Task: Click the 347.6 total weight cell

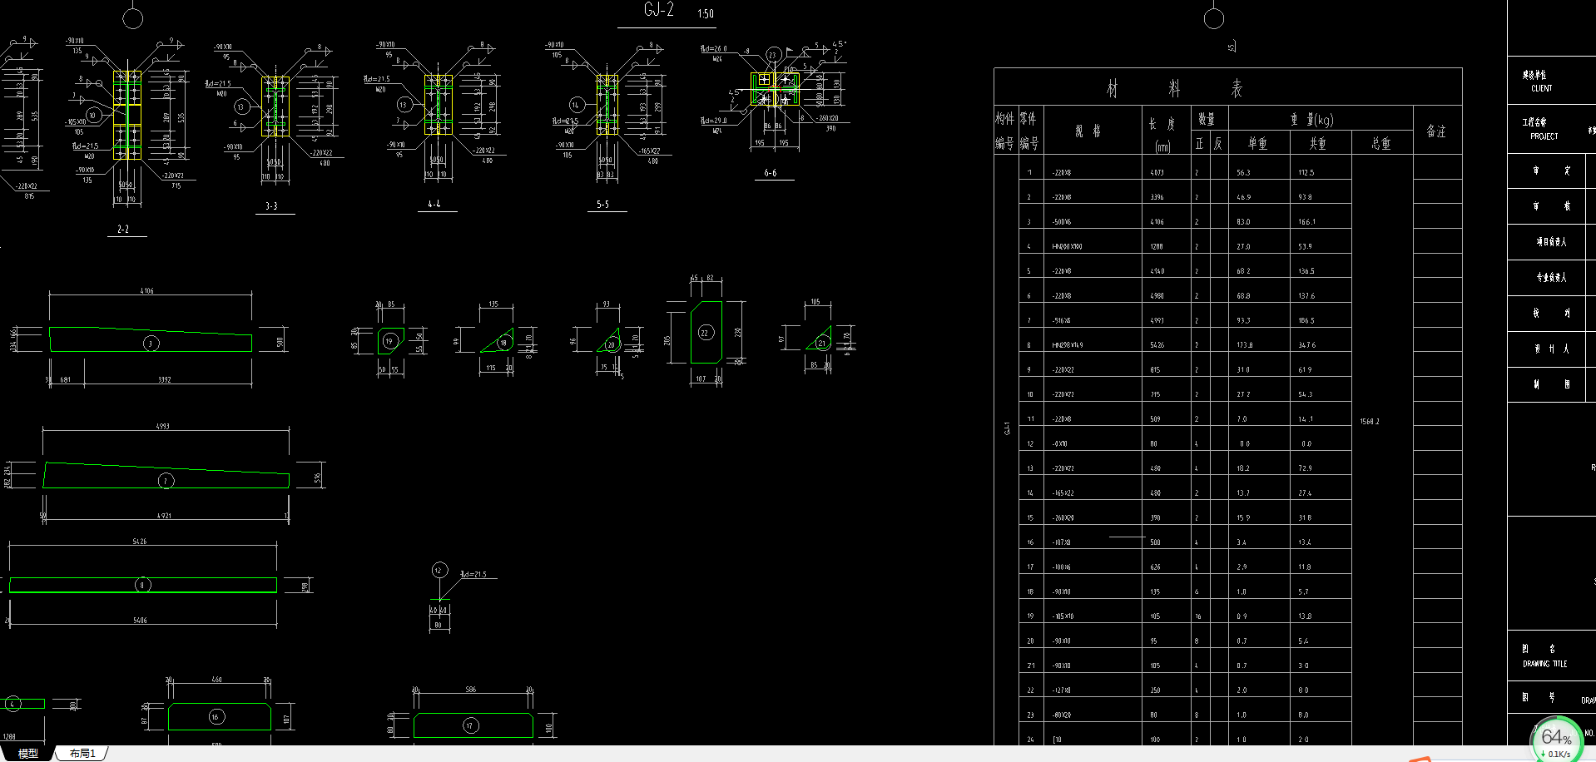Action: (1307, 345)
